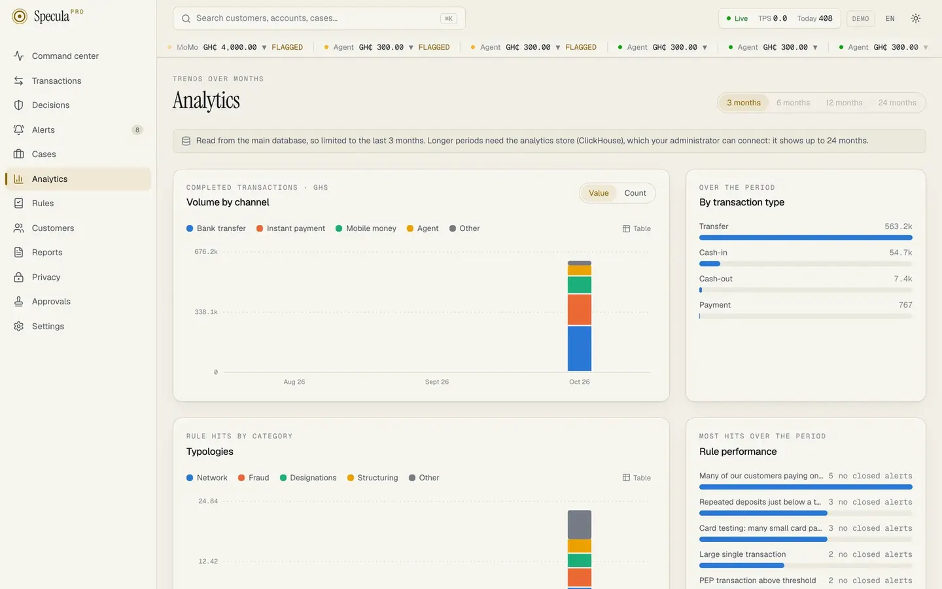
Task: Click the Cash-in 54.7k progress bar
Action: click(806, 264)
